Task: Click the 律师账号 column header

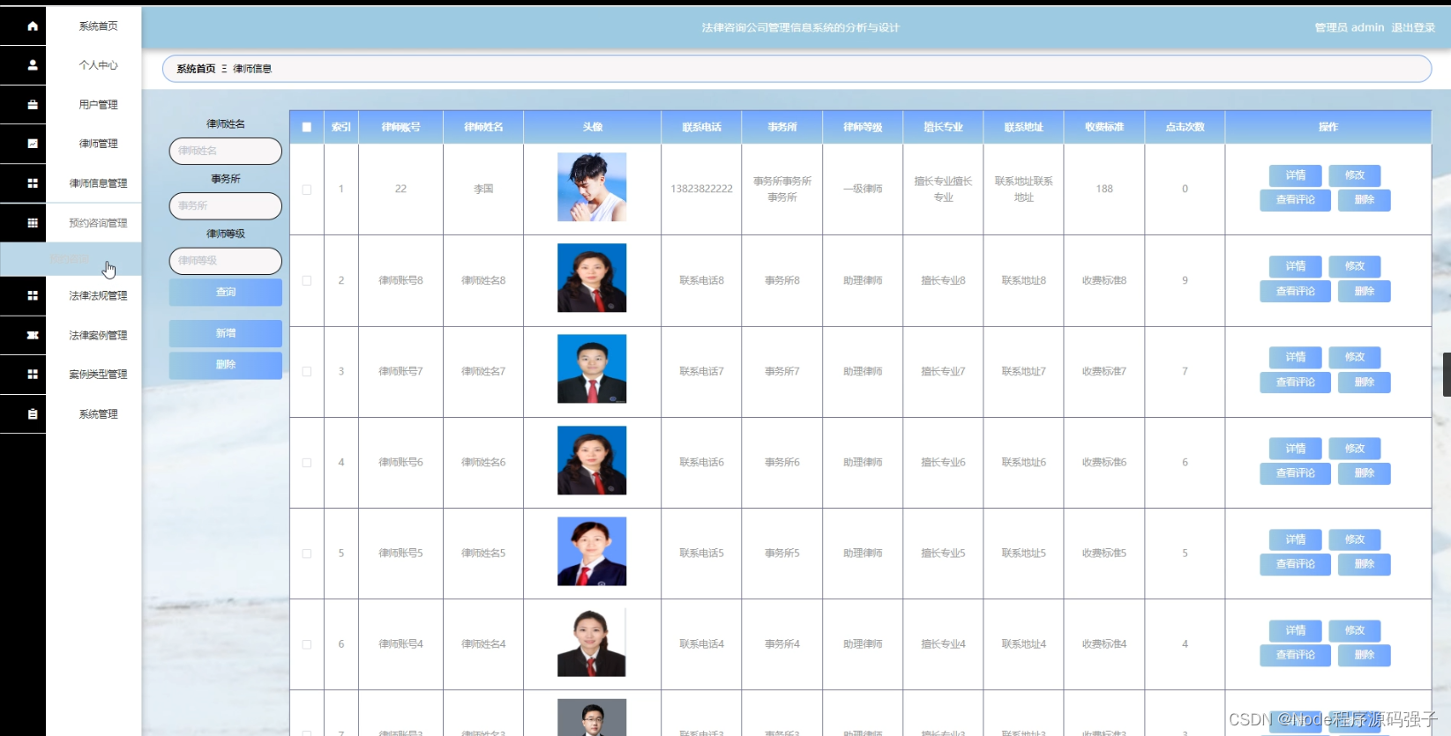Action: [x=400, y=127]
